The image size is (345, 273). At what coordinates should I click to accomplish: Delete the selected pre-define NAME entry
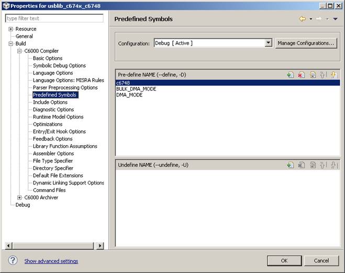point(301,75)
